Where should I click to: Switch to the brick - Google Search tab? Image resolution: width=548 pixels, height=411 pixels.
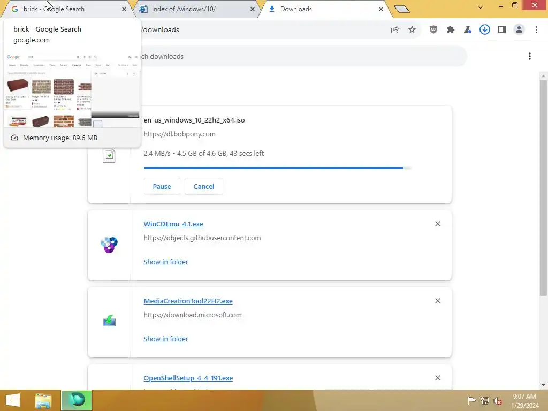click(66, 9)
